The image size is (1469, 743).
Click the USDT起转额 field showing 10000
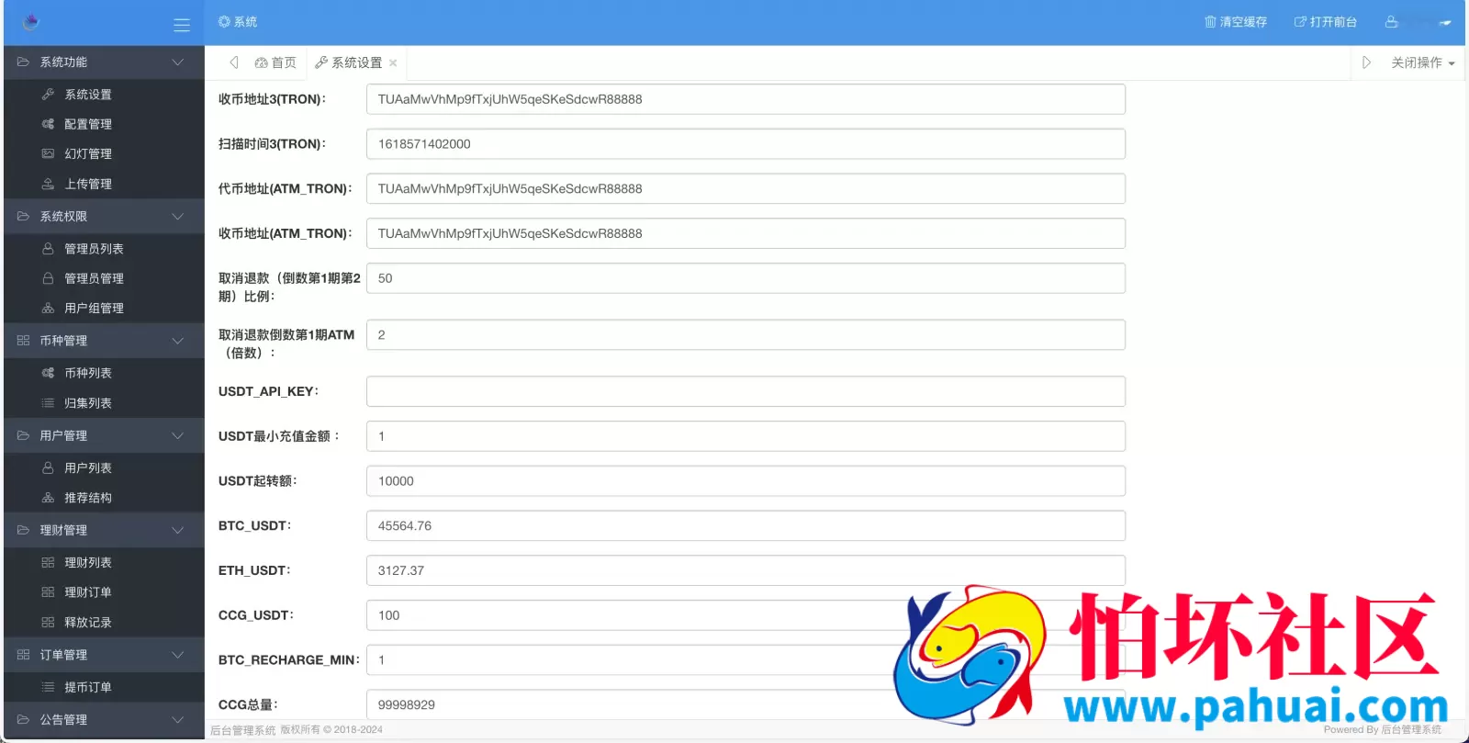pos(746,481)
